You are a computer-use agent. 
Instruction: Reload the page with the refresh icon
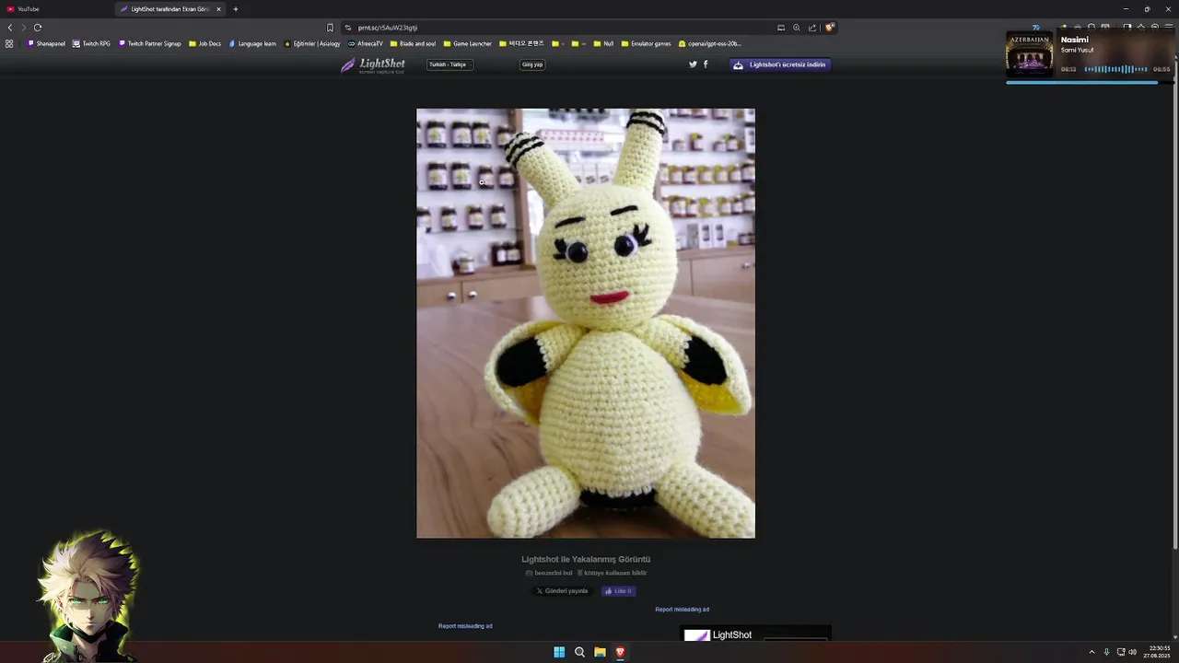tap(38, 28)
